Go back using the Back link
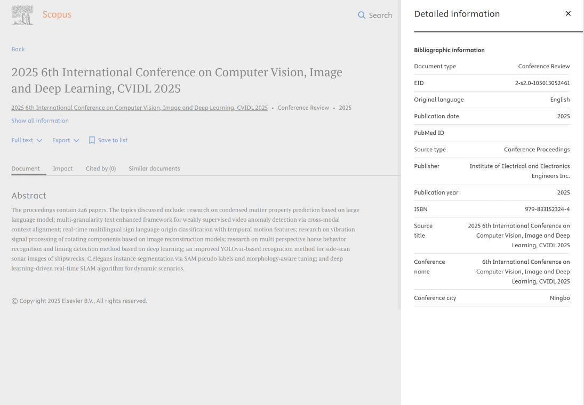 (18, 49)
